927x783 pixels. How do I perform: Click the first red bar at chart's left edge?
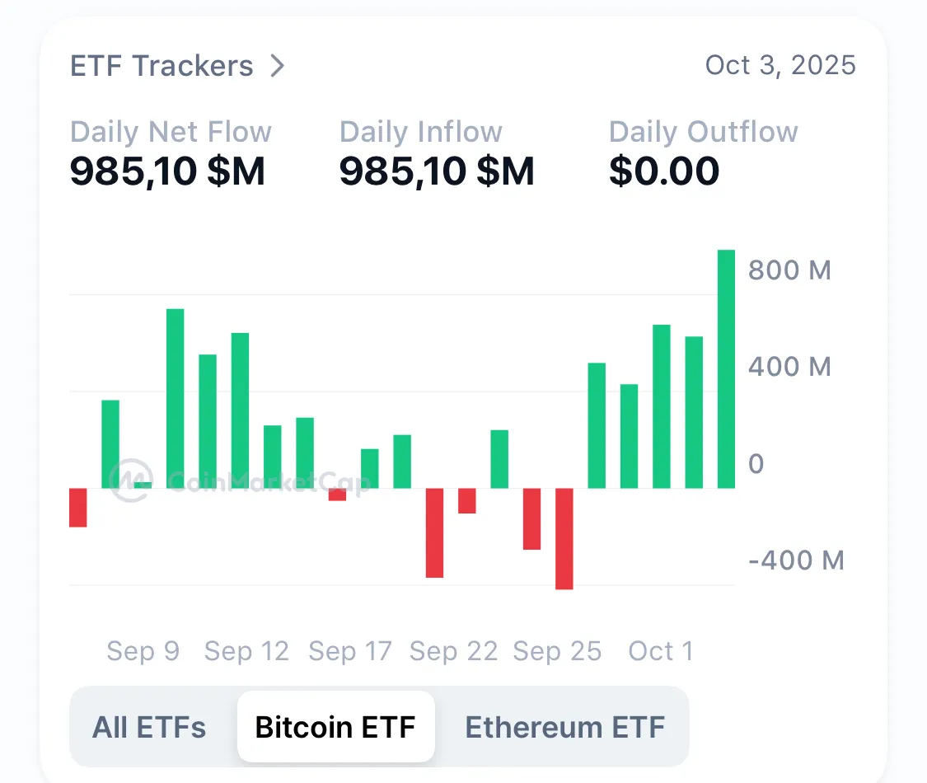(x=78, y=508)
